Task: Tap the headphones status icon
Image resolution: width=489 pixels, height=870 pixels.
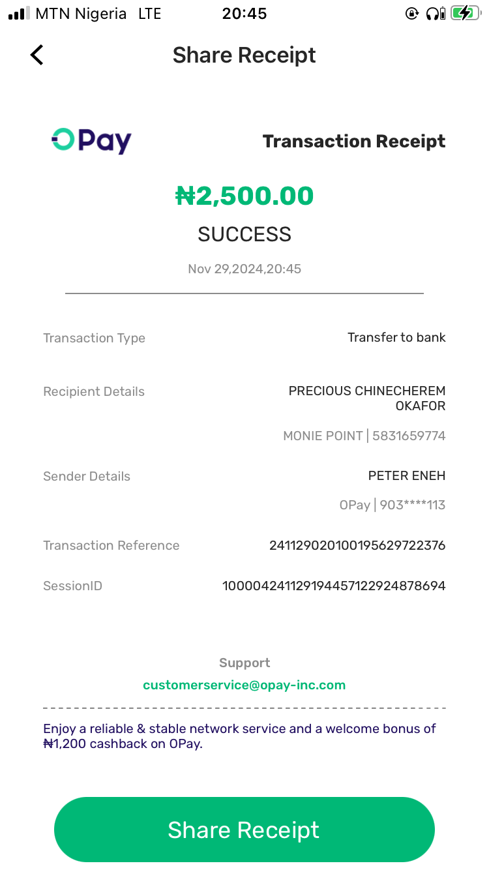Action: tap(435, 14)
